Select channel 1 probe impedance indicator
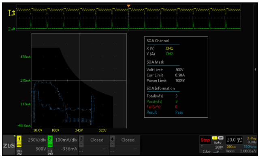 point(19,153)
